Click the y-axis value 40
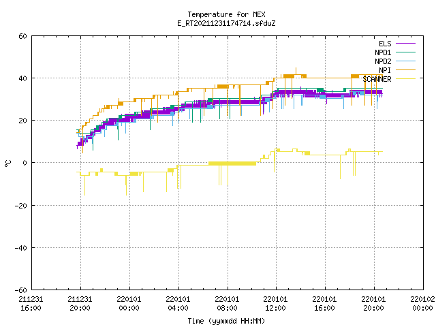This screenshot has height=327, width=436. (22, 78)
